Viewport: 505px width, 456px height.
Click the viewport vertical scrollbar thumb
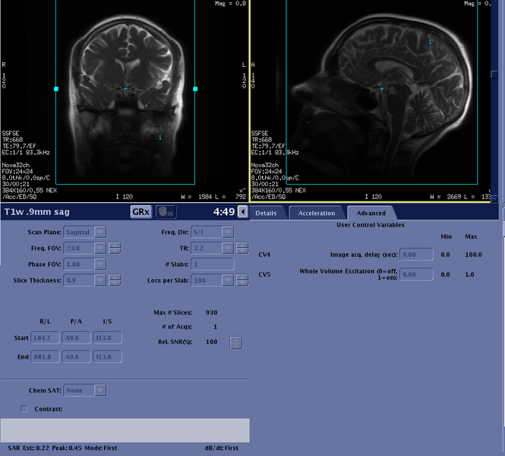(494, 74)
